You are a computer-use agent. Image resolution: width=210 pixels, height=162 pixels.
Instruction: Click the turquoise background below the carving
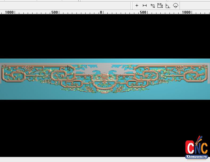[x=104, y=96]
